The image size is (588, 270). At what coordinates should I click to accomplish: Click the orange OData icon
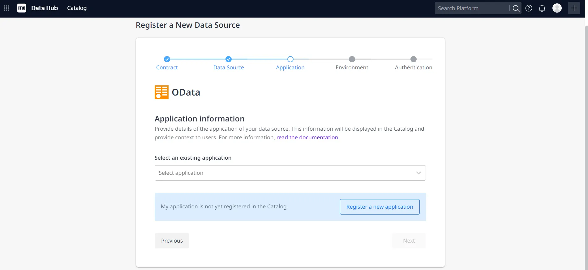point(161,92)
